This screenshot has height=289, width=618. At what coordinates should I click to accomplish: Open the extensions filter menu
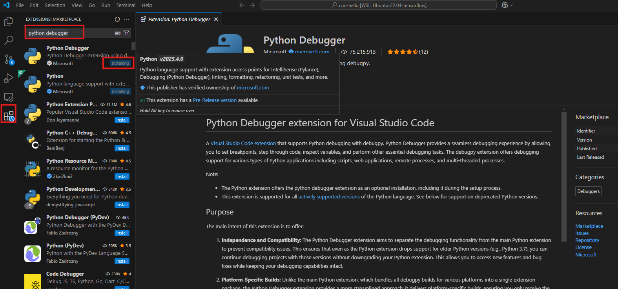(126, 33)
